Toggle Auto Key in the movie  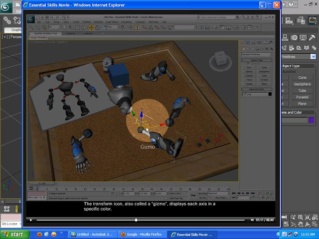(203, 193)
